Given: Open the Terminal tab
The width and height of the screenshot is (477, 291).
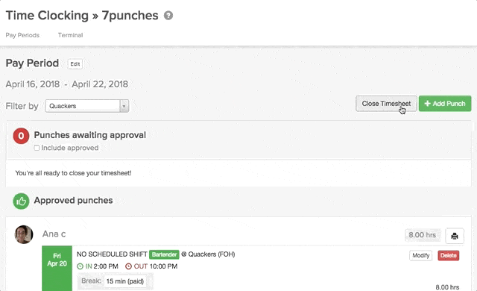Looking at the screenshot, I should (70, 35).
